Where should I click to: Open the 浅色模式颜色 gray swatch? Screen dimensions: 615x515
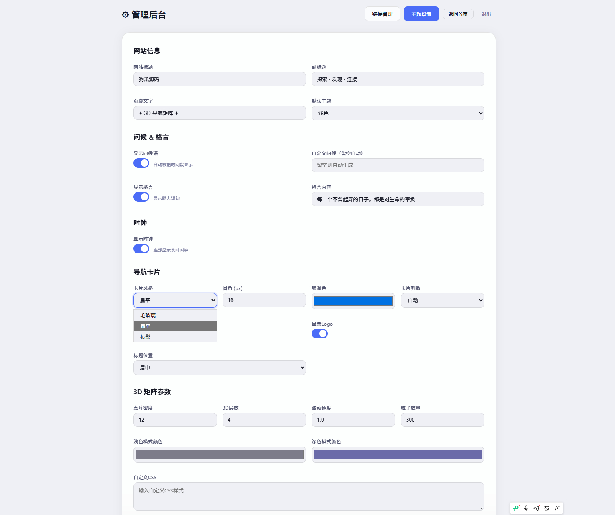click(x=220, y=455)
